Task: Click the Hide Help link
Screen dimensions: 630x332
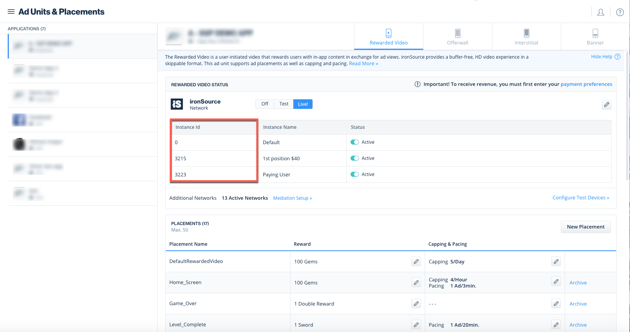Action: tap(602, 57)
